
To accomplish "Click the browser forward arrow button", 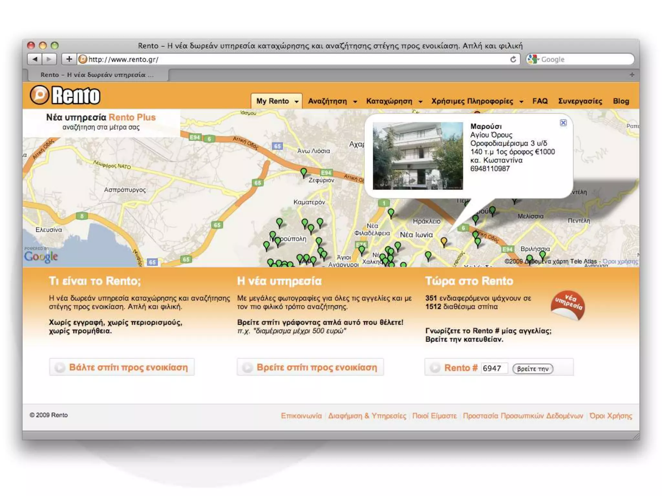I will point(49,59).
